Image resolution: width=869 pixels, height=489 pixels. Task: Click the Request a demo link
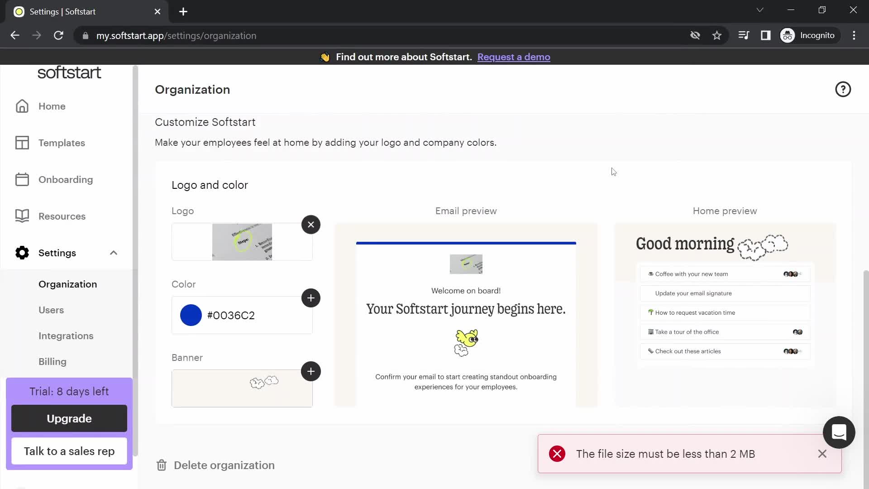click(515, 57)
